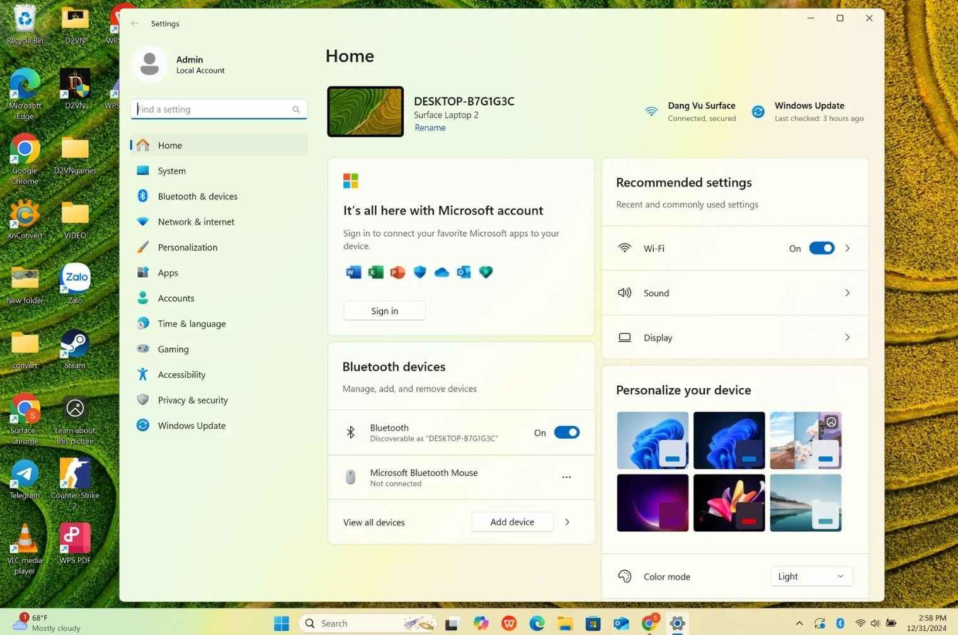
Task: Click the Rename link for DESKTOP-B7G1G3C
Action: (430, 127)
